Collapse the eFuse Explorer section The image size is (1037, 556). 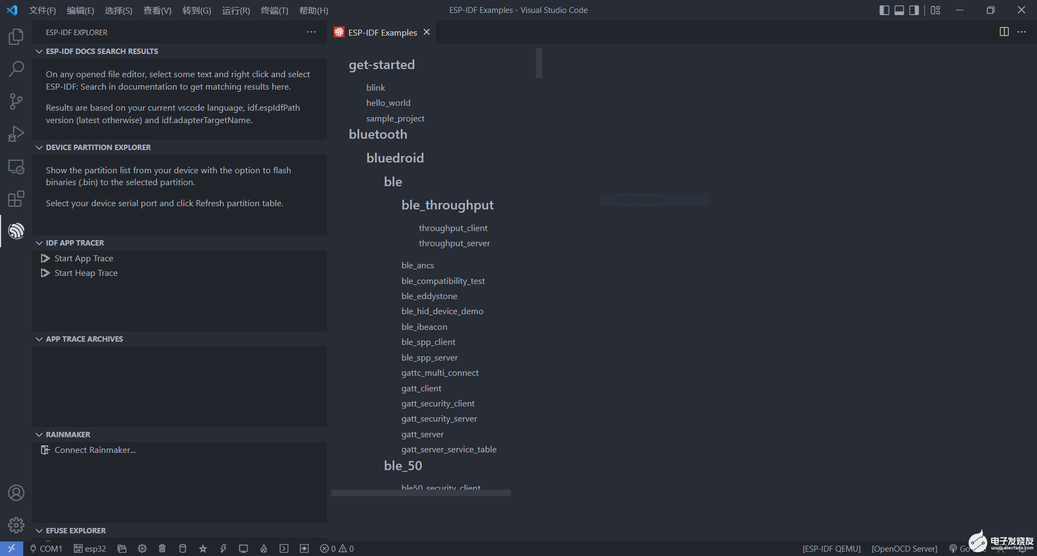point(179,531)
